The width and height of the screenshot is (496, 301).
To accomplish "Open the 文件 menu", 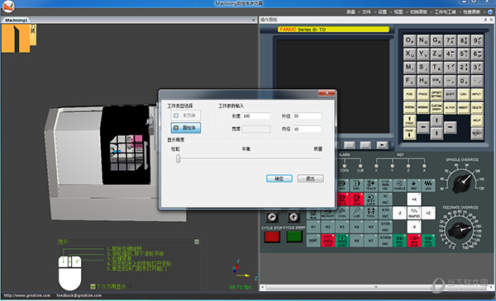I will 366,12.
